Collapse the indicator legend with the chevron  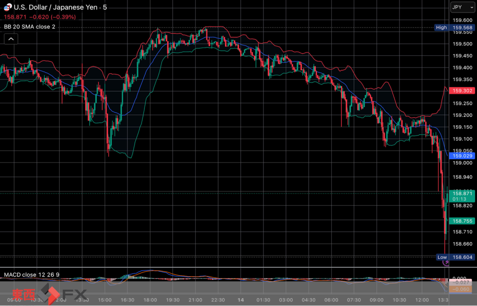[x=11, y=39]
